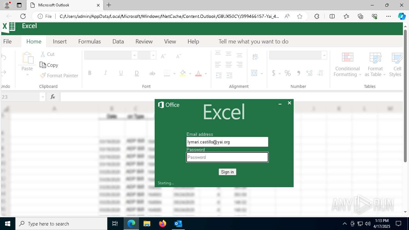Image resolution: width=409 pixels, height=230 pixels.
Task: Toggle Strikethrough formatting
Action: coord(152,73)
